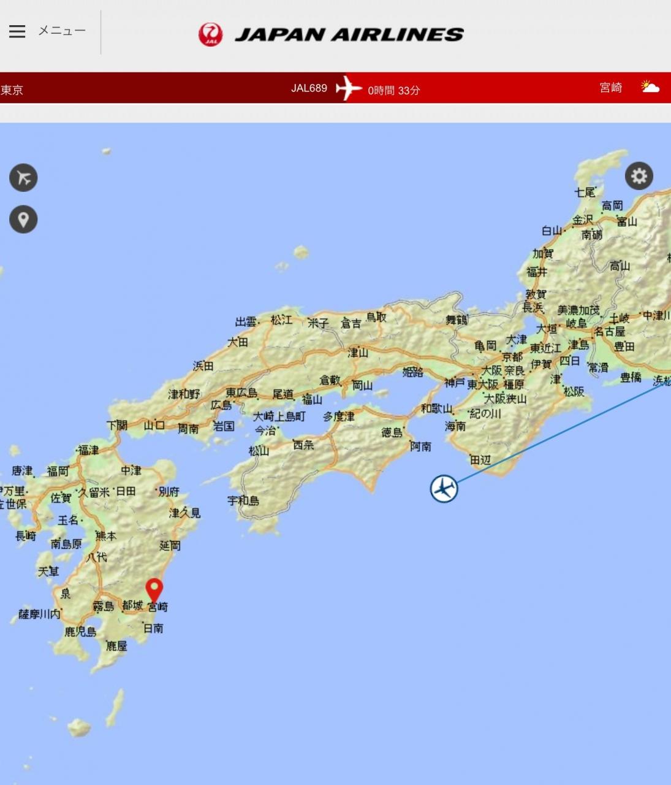The image size is (671, 785).
Task: Click the JAL crane emblem icon
Action: 210,34
